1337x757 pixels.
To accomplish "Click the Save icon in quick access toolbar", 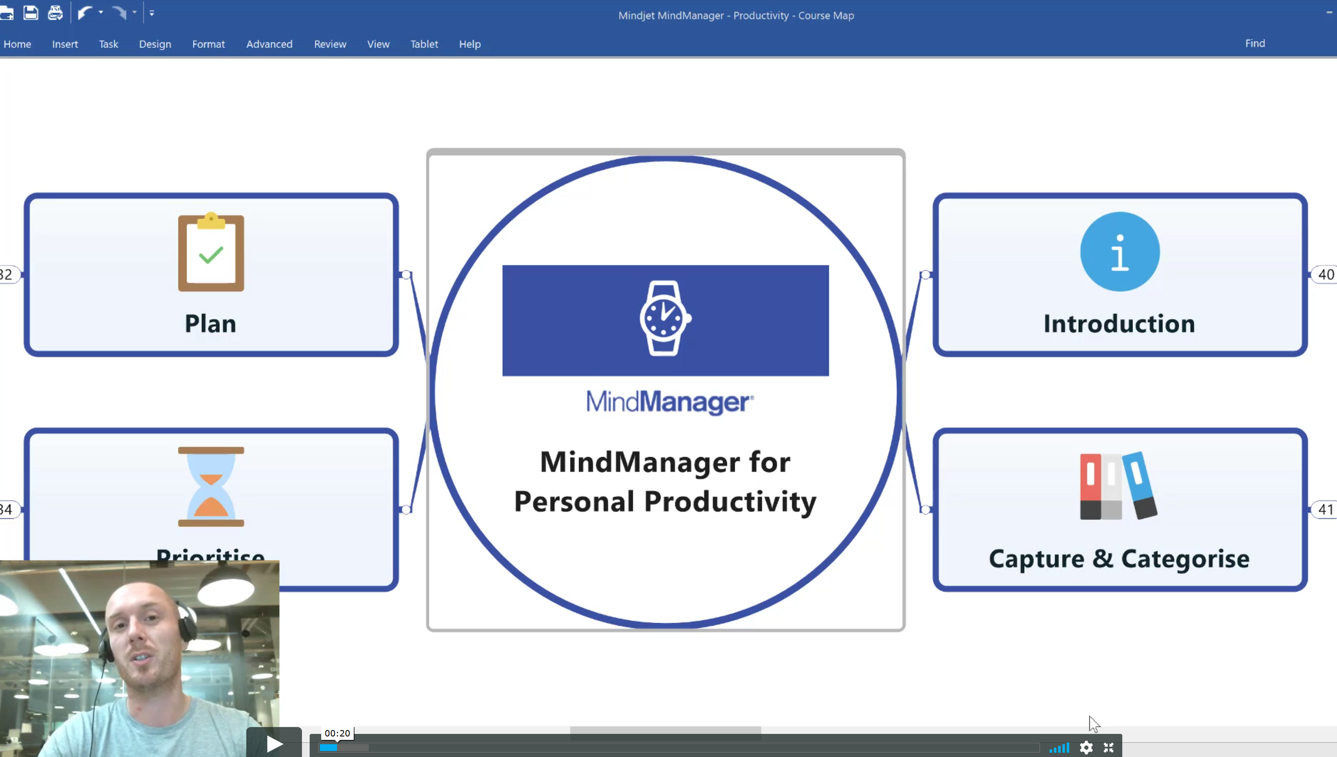I will 31,12.
